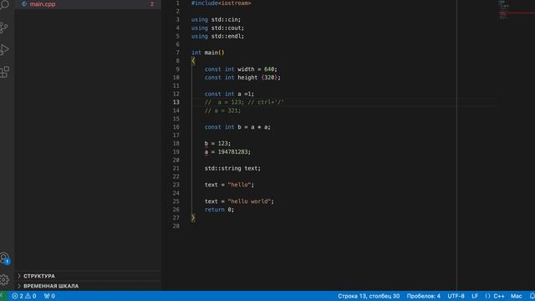
Task: Open the Source Control view
Action: (4, 28)
